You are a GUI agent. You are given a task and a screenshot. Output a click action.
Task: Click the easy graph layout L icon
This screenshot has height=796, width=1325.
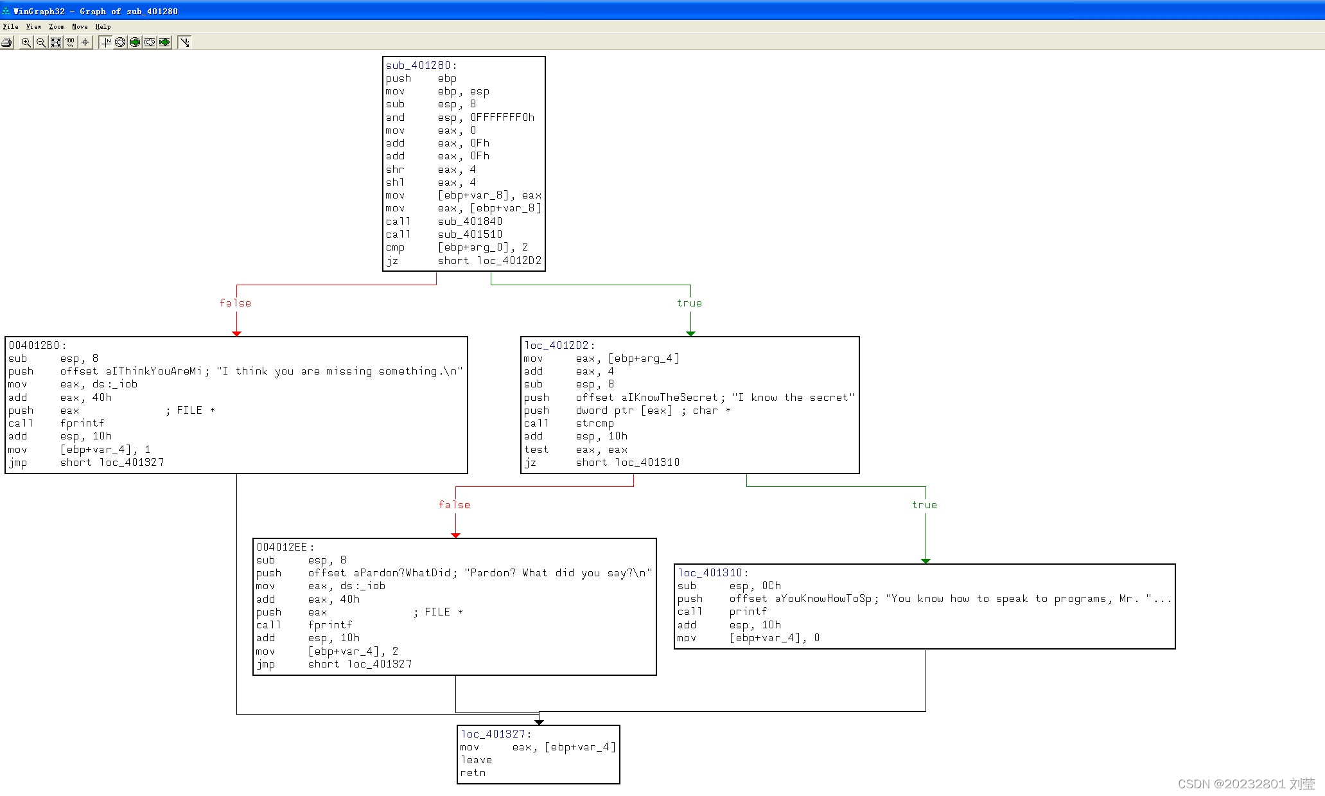pyautogui.click(x=184, y=42)
